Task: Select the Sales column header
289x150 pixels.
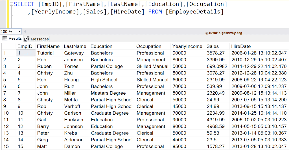Action: [x=217, y=46]
